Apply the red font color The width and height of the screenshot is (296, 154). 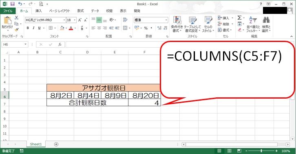71,28
